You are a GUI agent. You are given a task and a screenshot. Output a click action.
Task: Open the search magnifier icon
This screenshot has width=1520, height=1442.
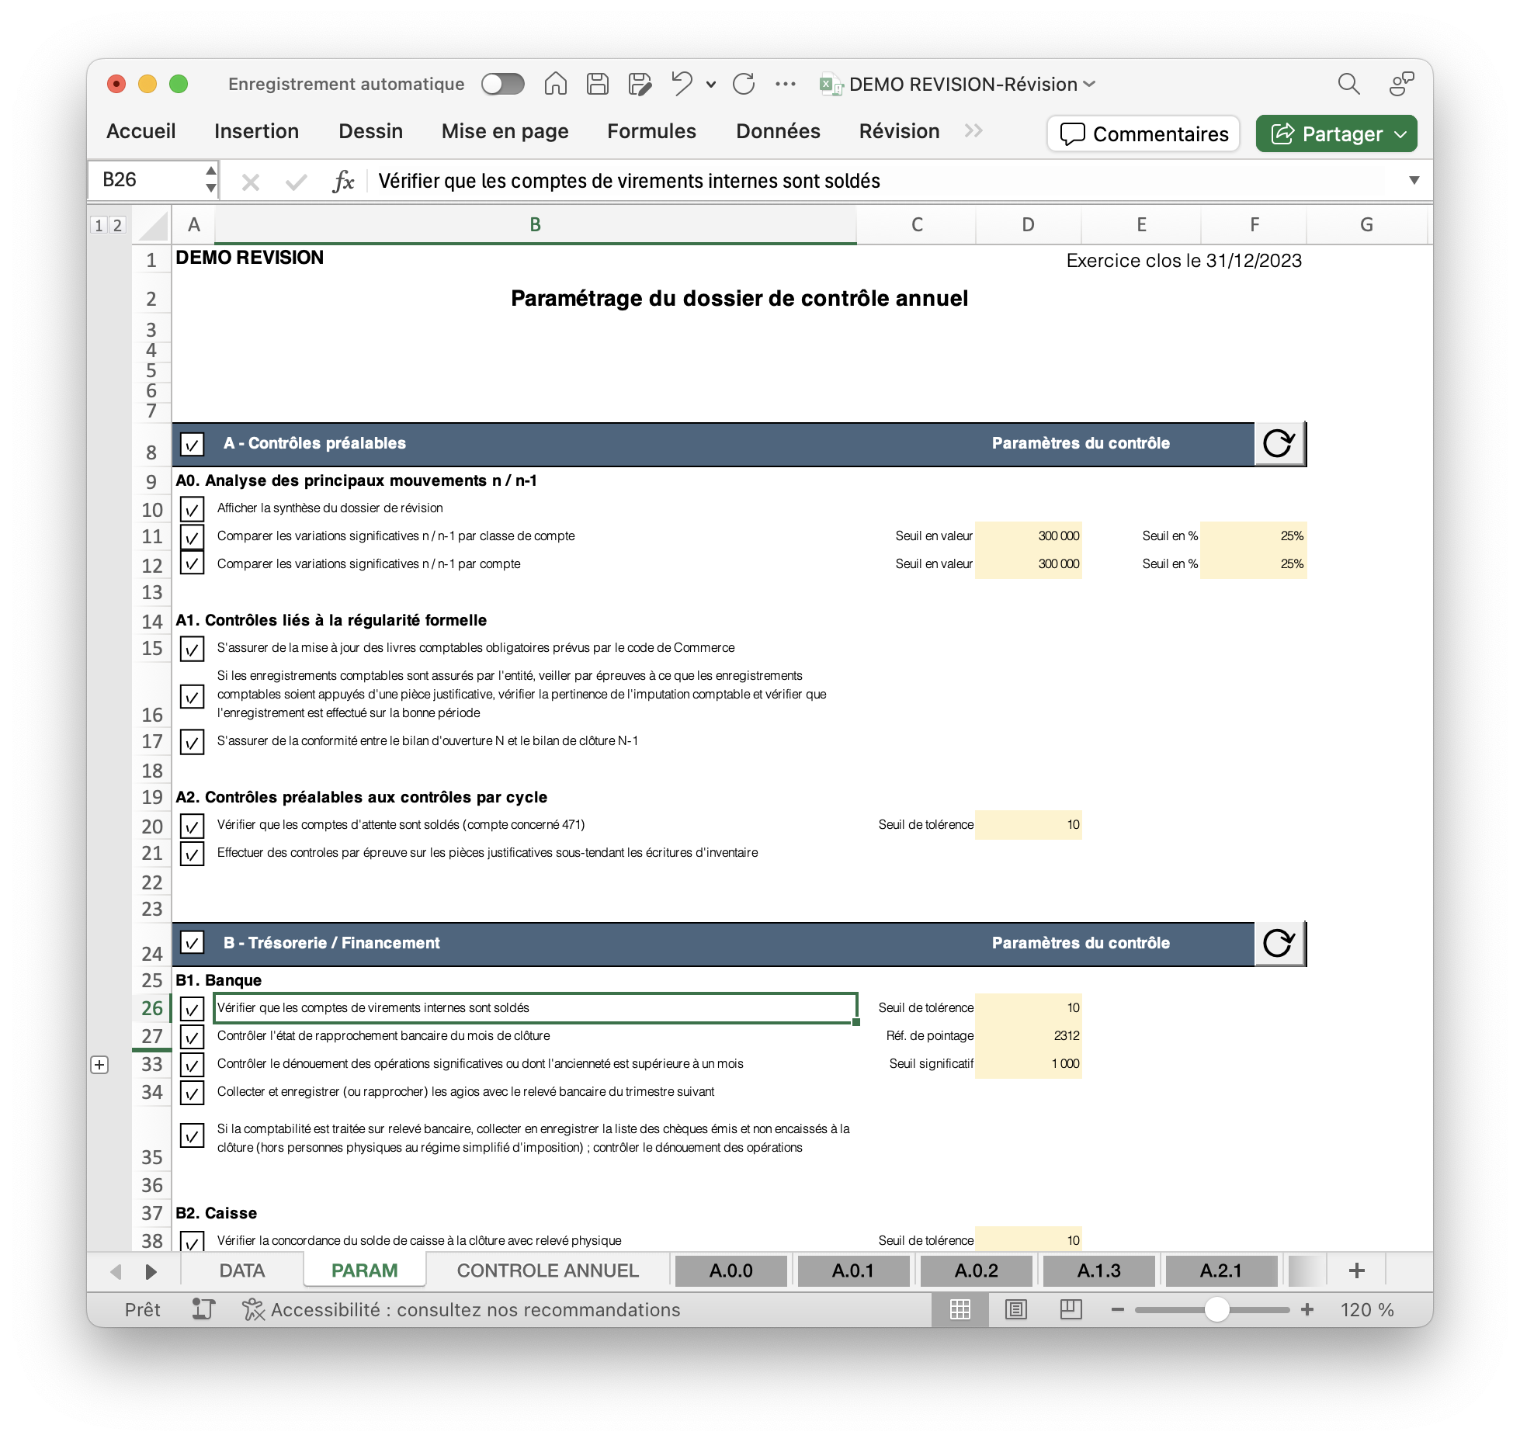coord(1348,84)
